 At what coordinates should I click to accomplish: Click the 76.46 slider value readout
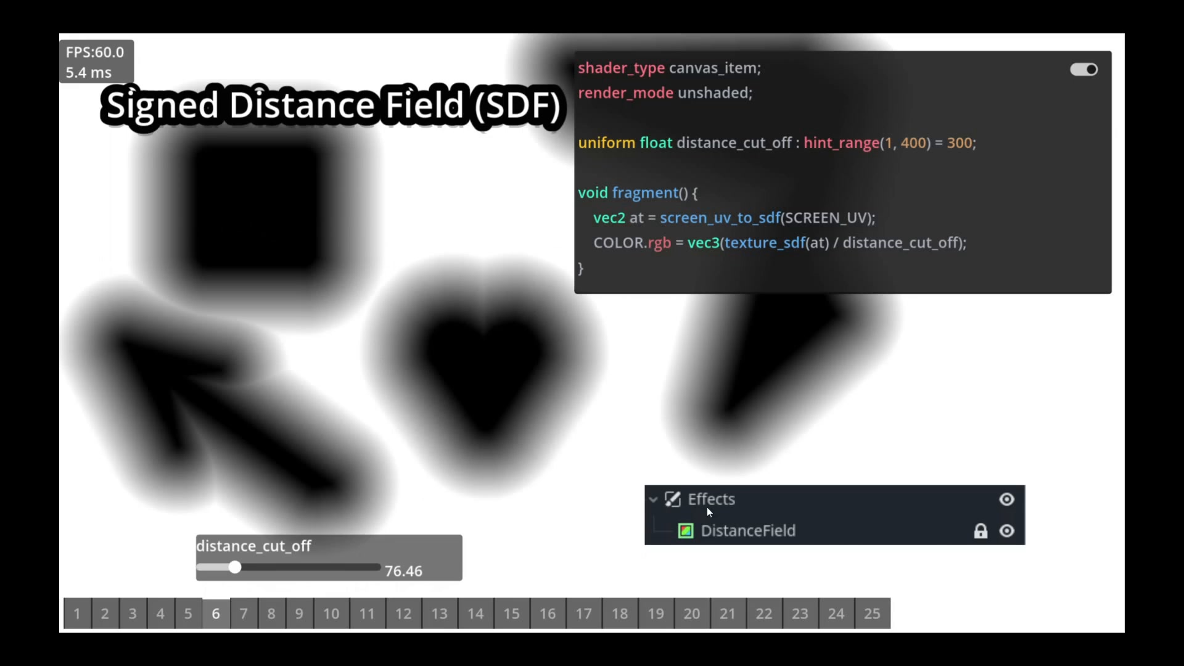click(403, 571)
